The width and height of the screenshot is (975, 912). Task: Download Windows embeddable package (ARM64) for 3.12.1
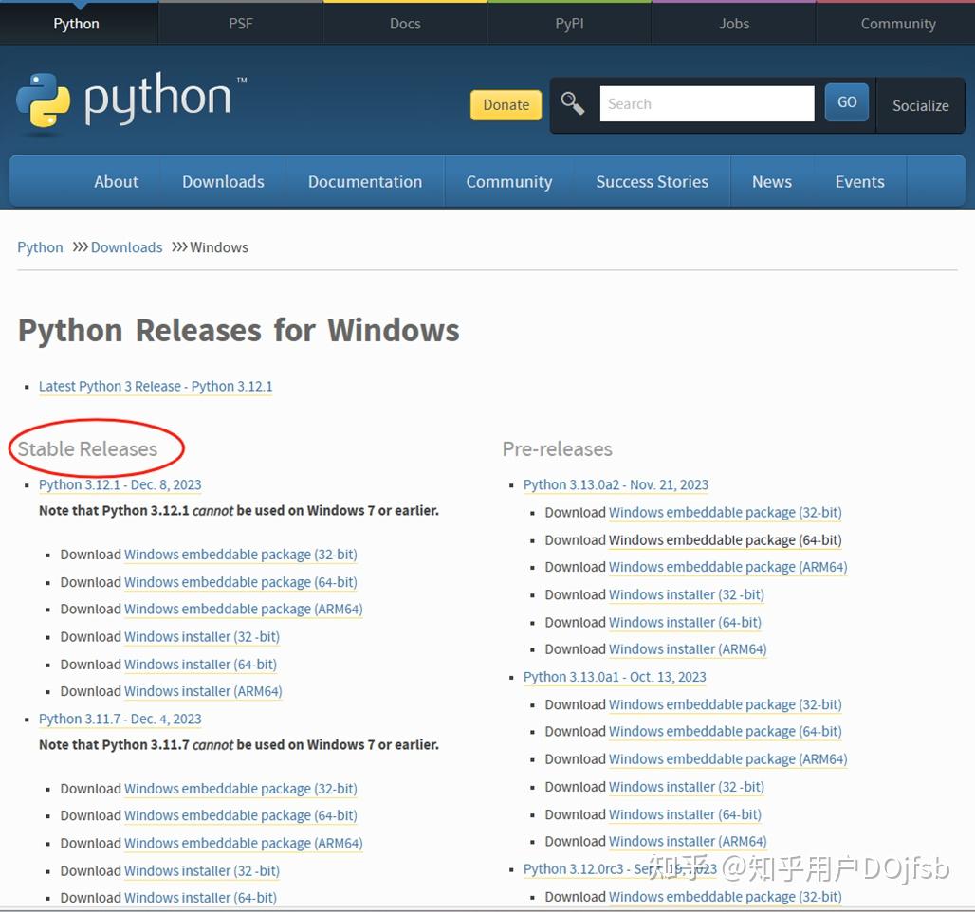pos(243,609)
